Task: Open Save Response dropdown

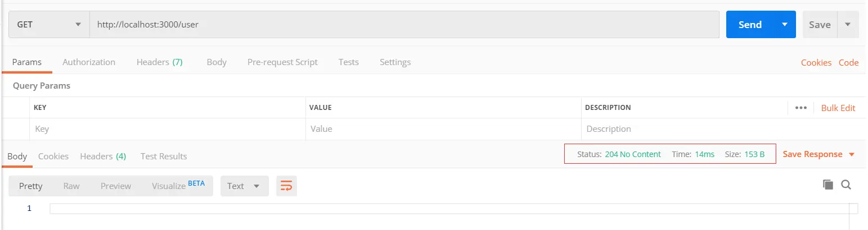Action: click(x=818, y=154)
